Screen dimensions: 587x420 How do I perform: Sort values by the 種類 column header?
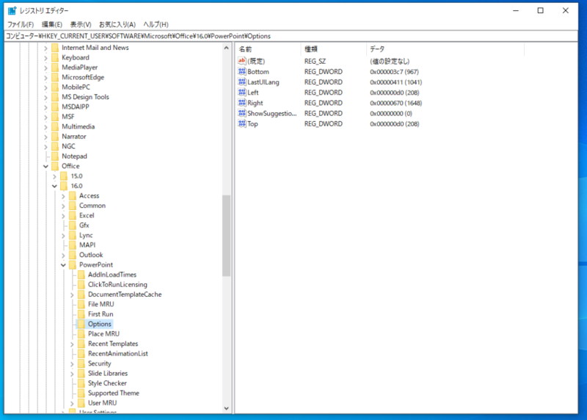[333, 49]
